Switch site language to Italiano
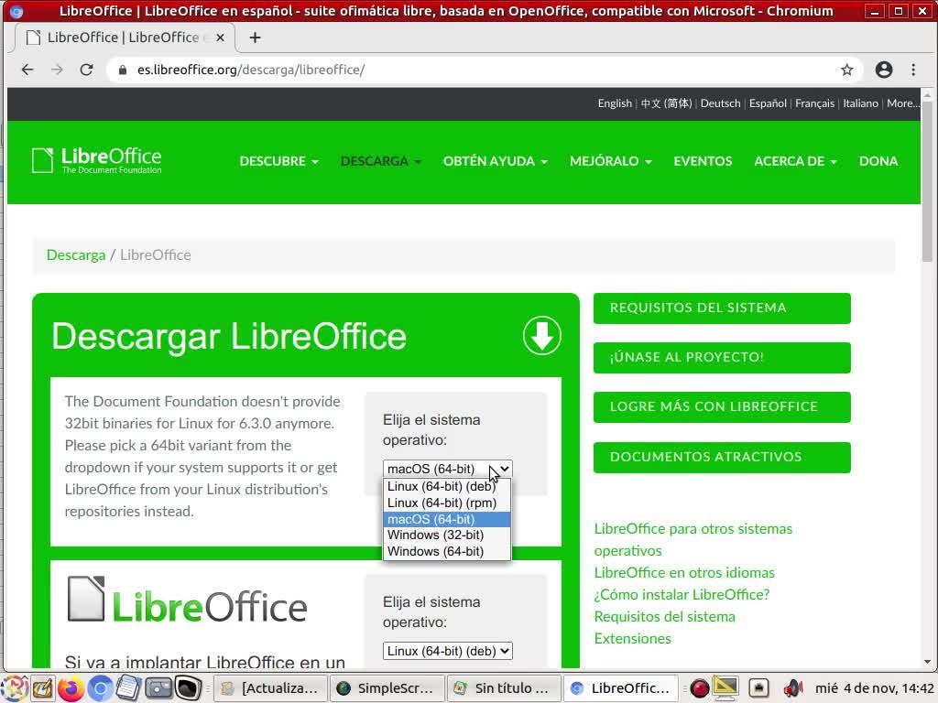 coord(860,103)
